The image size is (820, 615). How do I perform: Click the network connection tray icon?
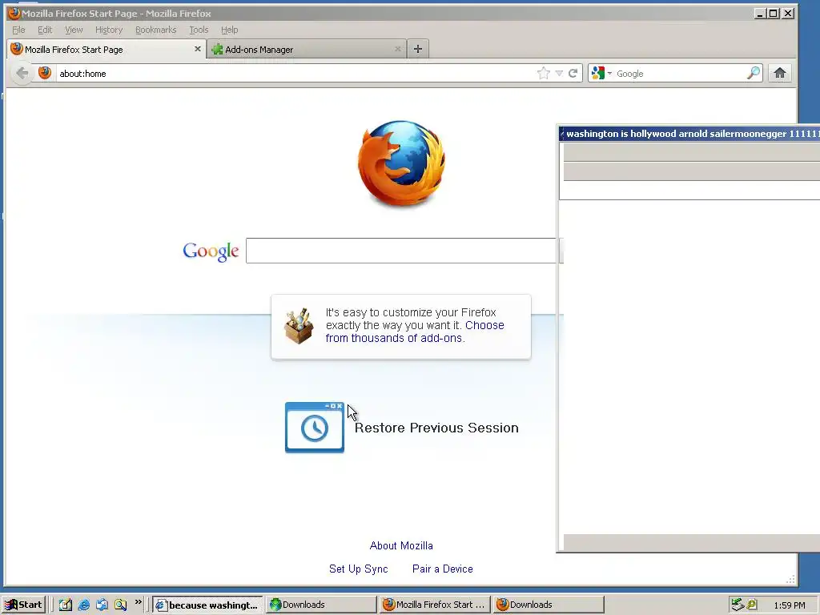[738, 605]
